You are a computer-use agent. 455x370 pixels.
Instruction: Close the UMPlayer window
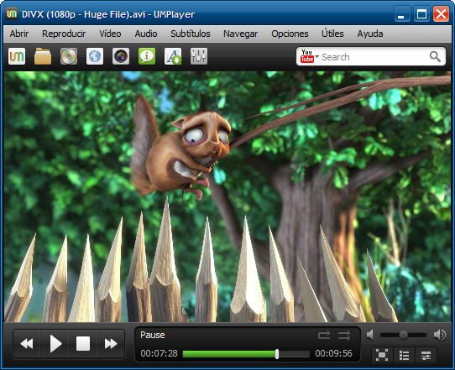pyautogui.click(x=441, y=14)
